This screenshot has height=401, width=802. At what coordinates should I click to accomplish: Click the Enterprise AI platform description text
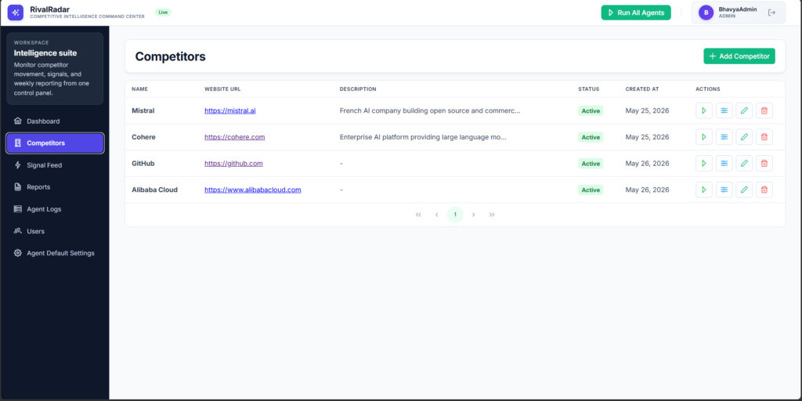pos(423,137)
